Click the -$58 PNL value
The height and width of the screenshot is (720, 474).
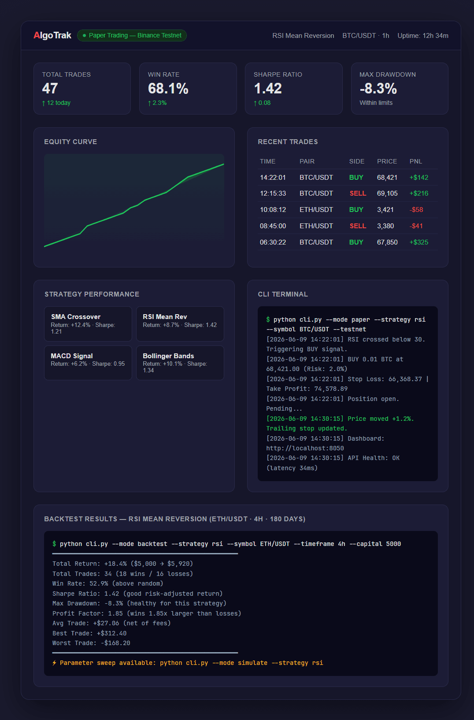click(x=416, y=210)
